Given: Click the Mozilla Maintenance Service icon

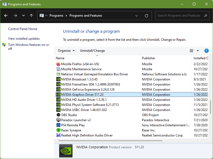Looking at the screenshot, I should [x=58, y=69].
